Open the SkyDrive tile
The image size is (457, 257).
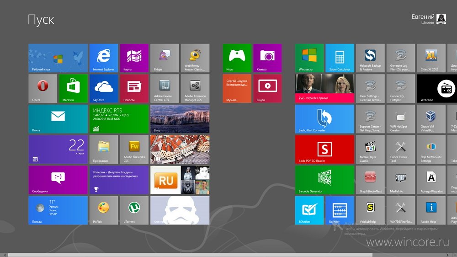coord(104,88)
